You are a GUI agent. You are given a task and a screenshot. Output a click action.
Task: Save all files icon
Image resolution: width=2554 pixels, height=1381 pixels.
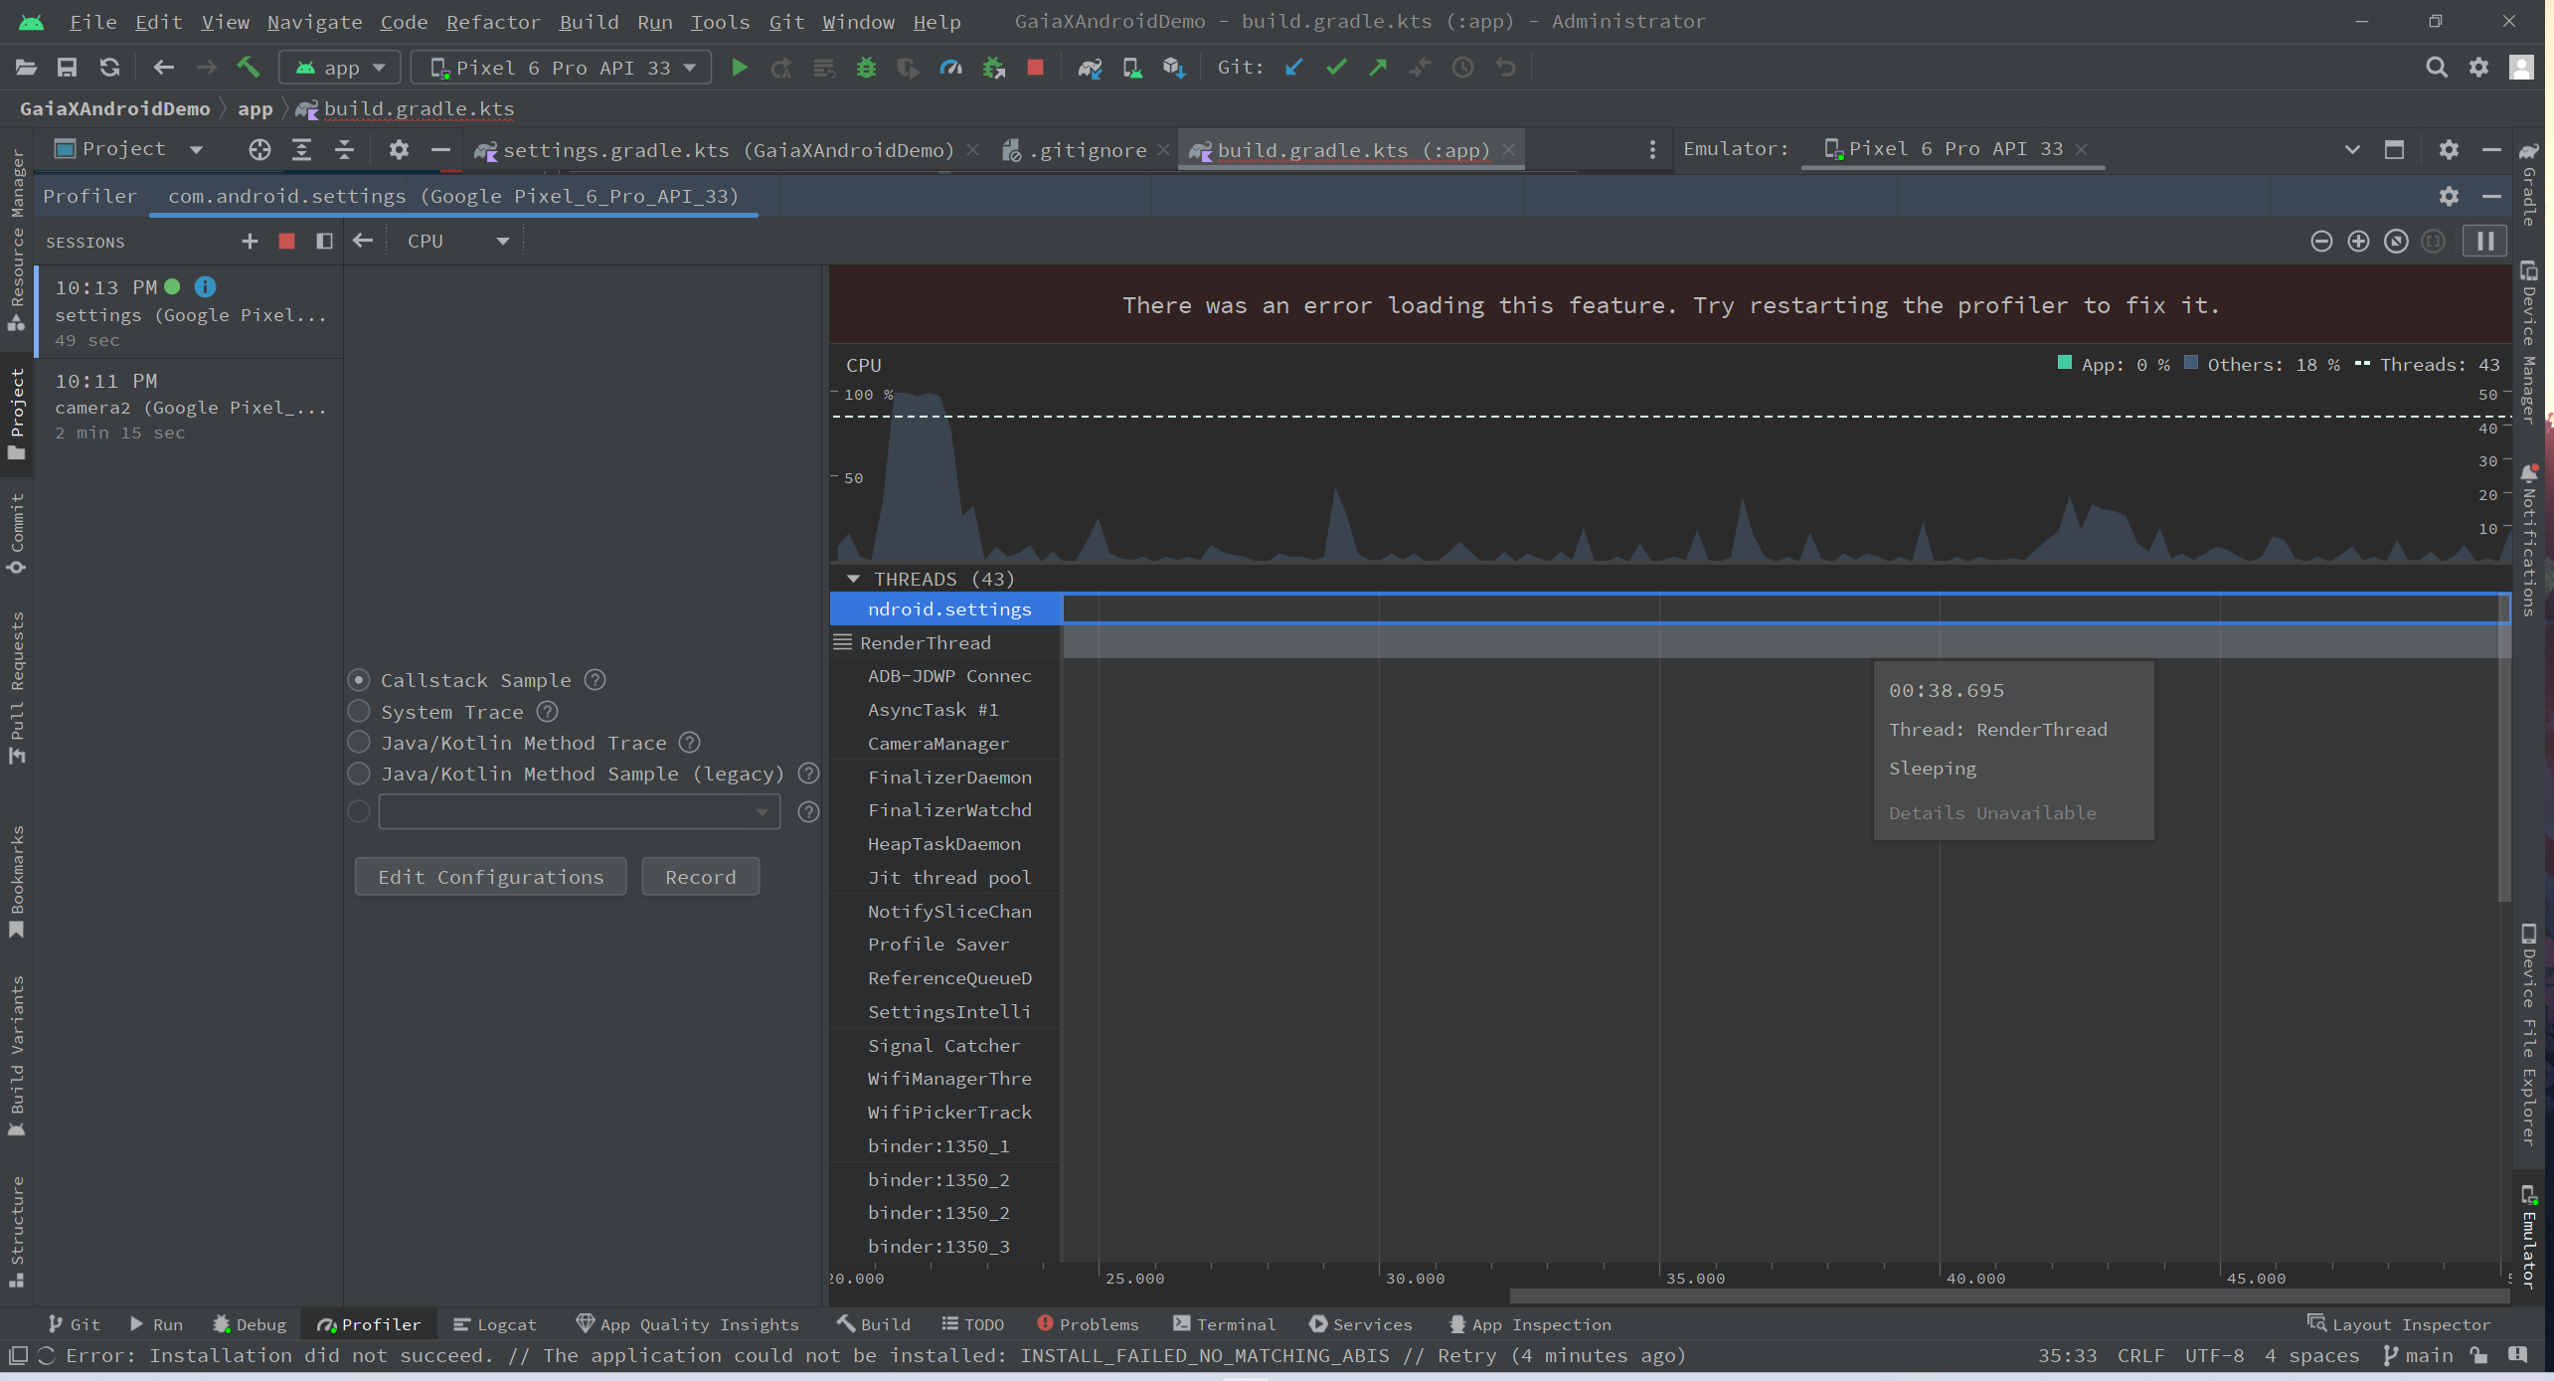(67, 68)
